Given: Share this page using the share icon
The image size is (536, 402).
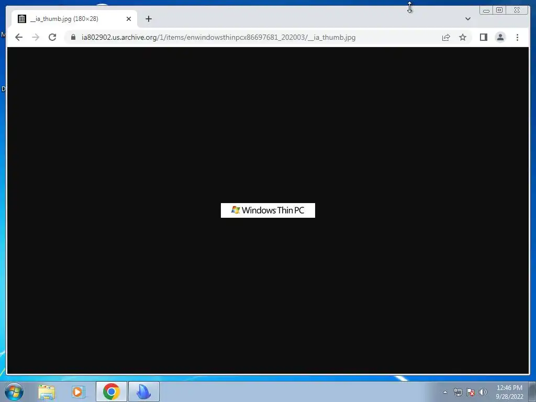Looking at the screenshot, I should coord(446,37).
